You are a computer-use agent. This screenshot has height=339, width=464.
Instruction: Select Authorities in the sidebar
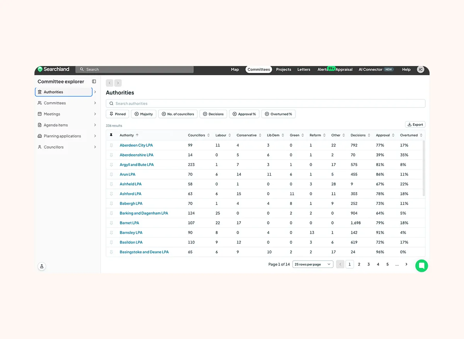click(x=63, y=92)
